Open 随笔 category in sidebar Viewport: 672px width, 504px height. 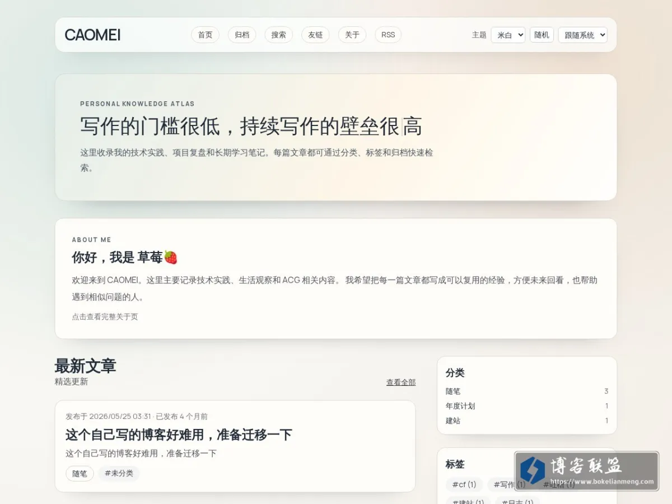(527, 391)
